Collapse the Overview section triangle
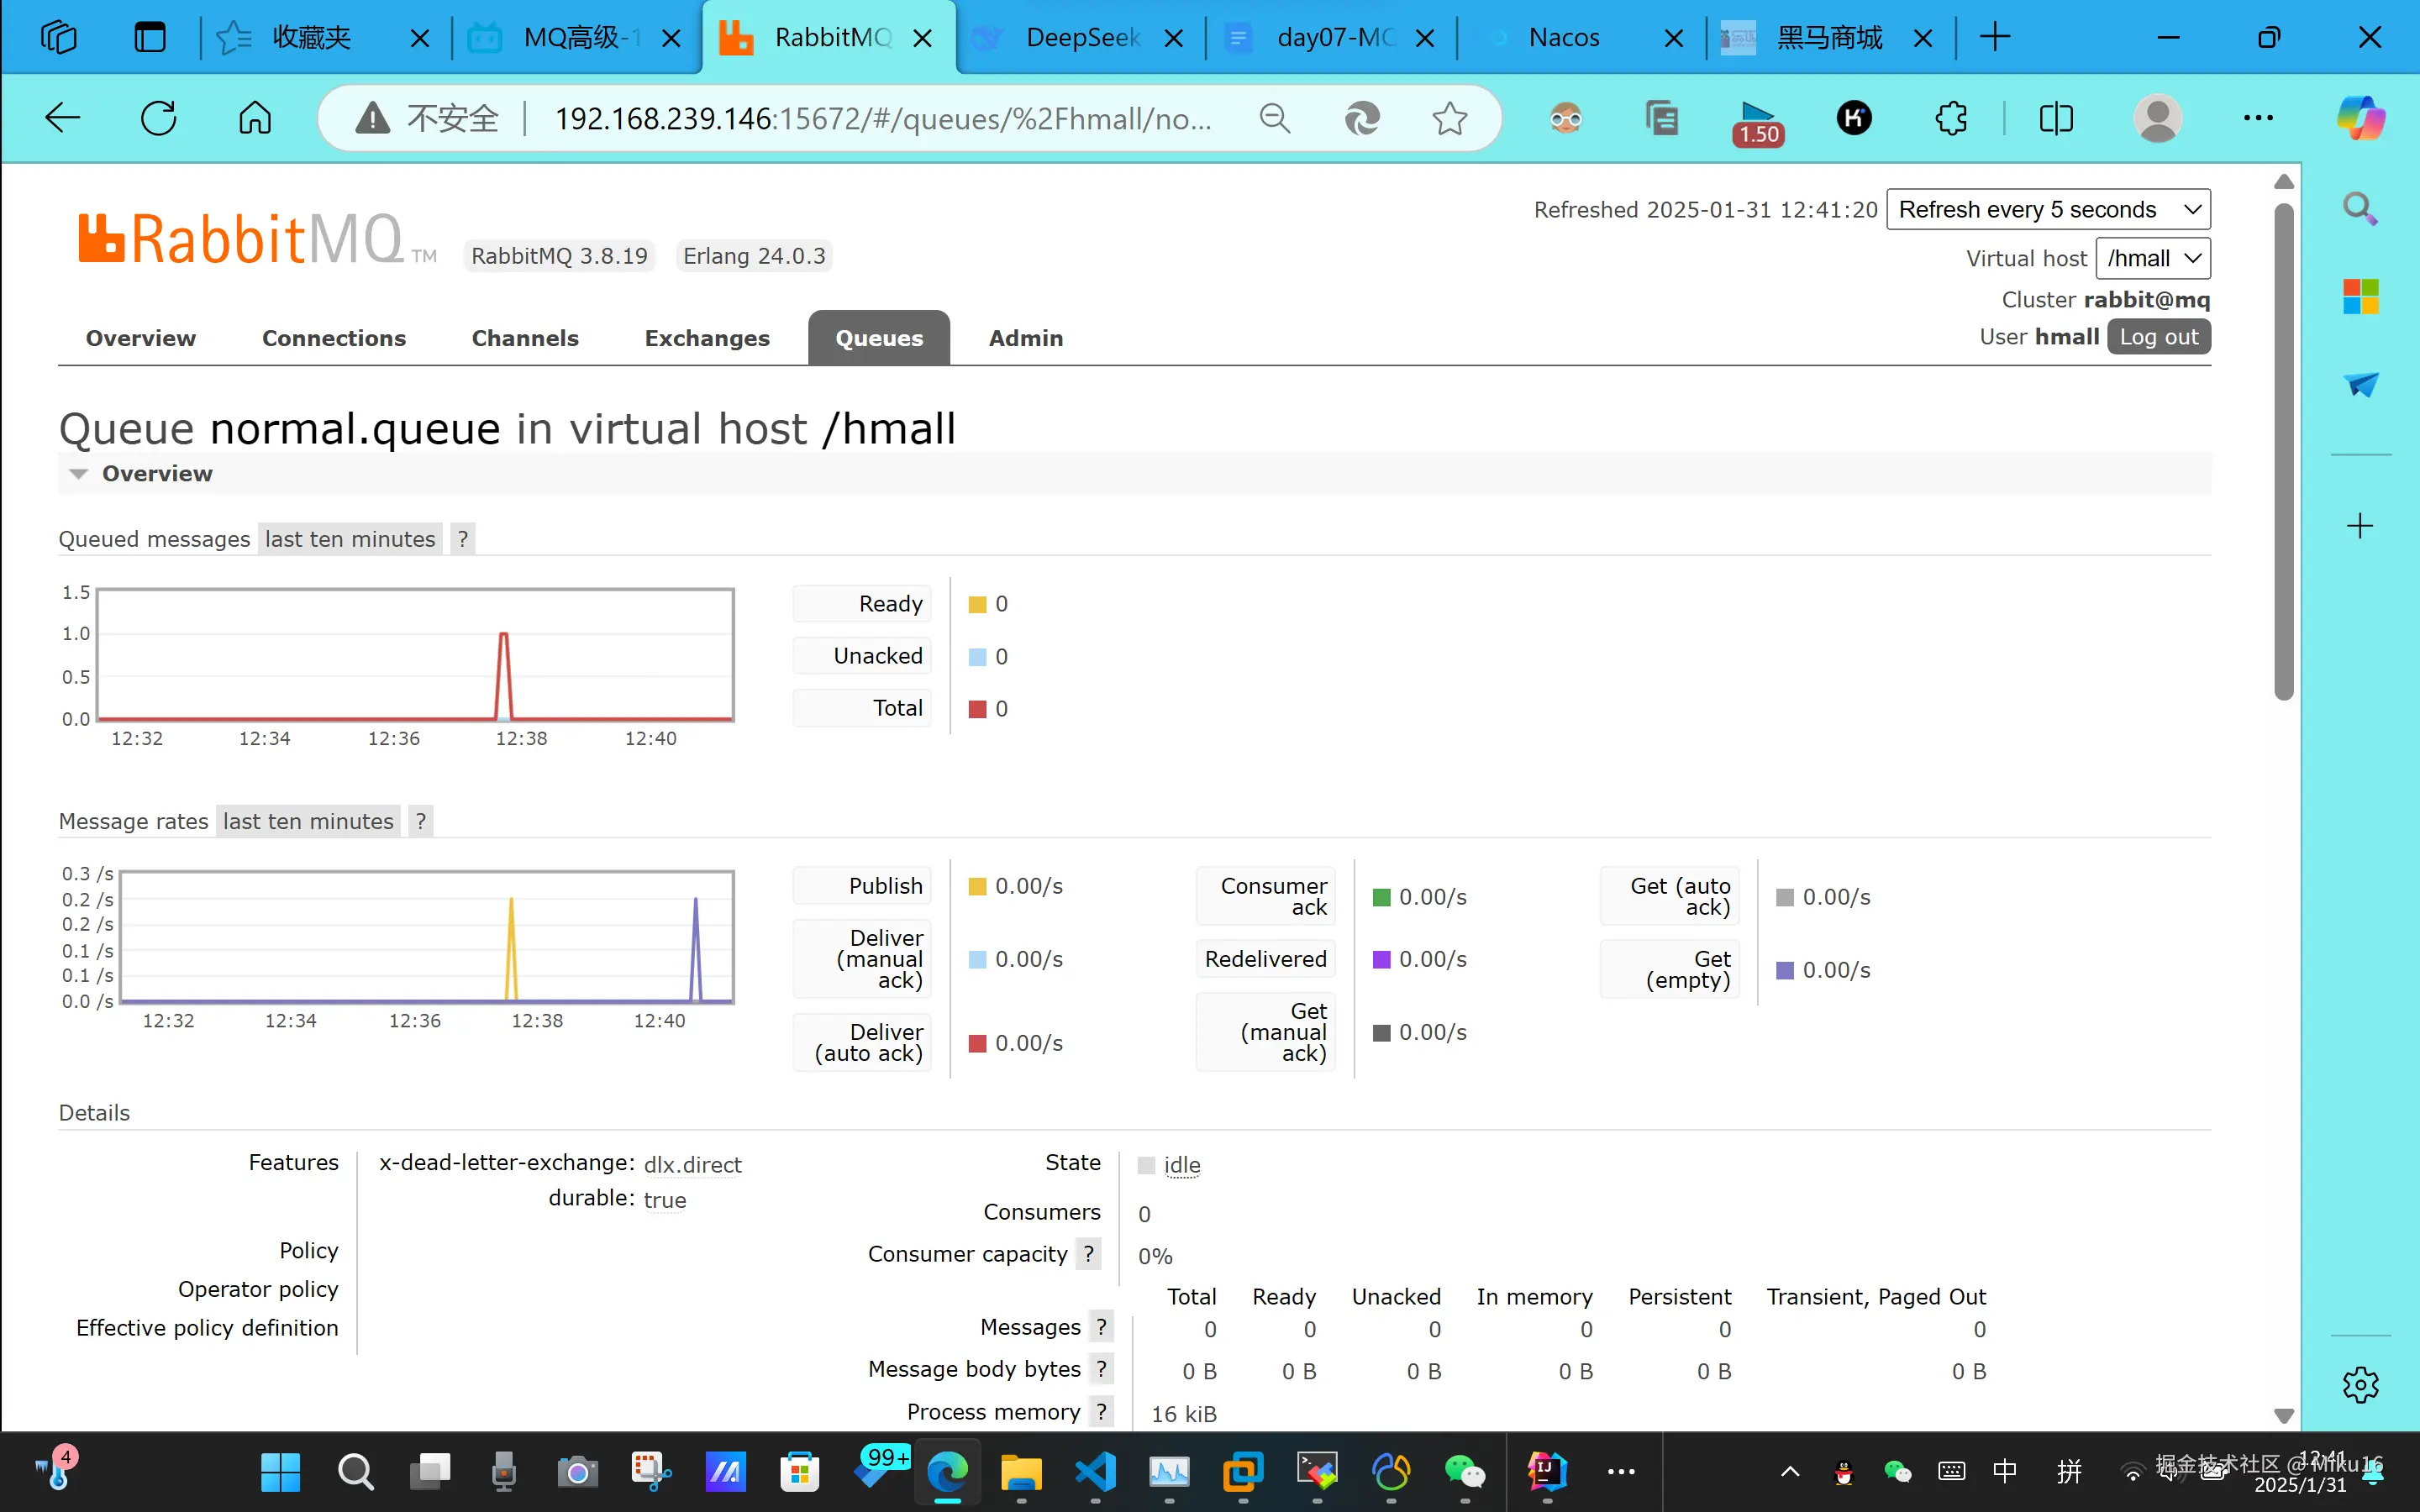Image resolution: width=2420 pixels, height=1512 pixels. coord(78,474)
